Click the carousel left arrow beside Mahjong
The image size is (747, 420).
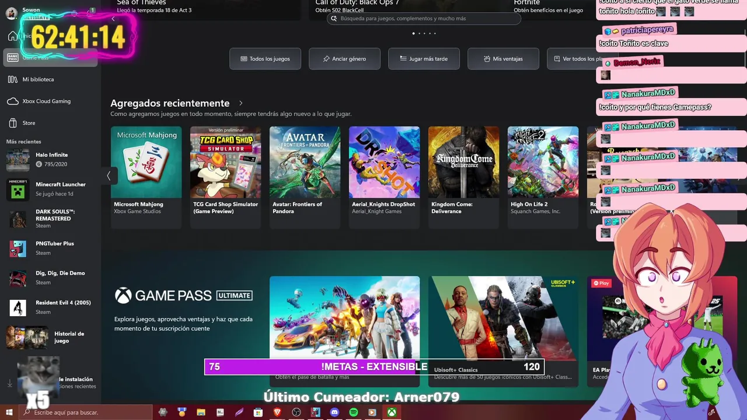pyautogui.click(x=109, y=176)
